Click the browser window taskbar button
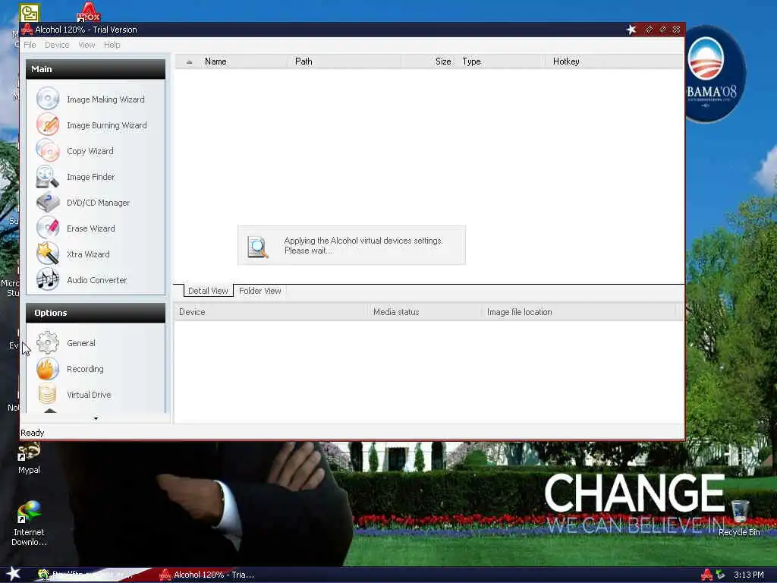777x583 pixels. click(88, 575)
